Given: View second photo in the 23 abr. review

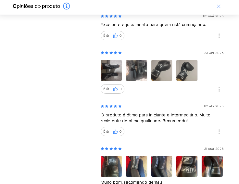Looking at the screenshot, I should (137, 70).
